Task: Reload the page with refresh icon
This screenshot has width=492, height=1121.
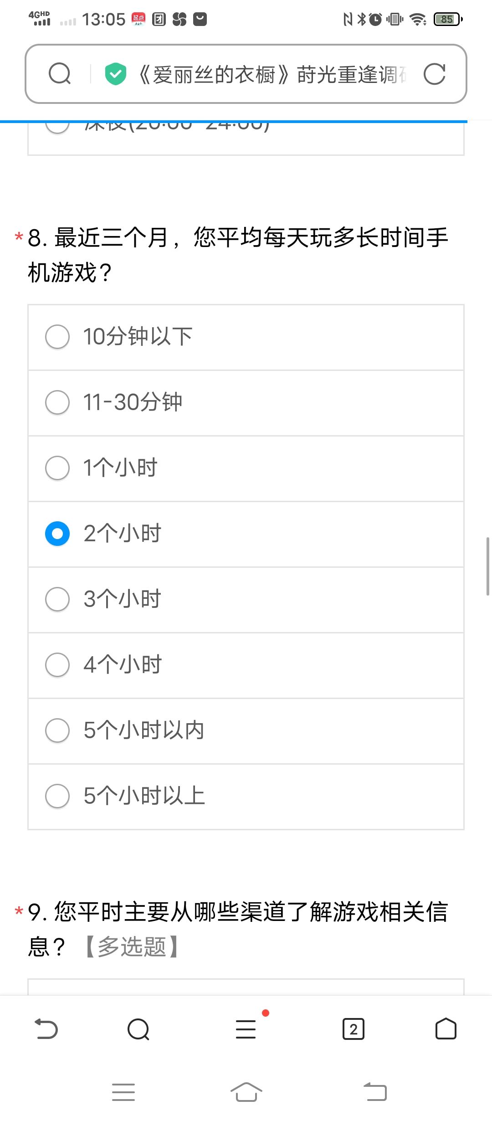Action: point(434,74)
